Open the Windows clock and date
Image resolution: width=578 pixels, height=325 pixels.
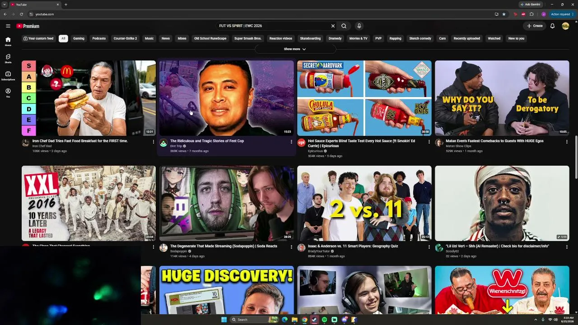pos(568,320)
